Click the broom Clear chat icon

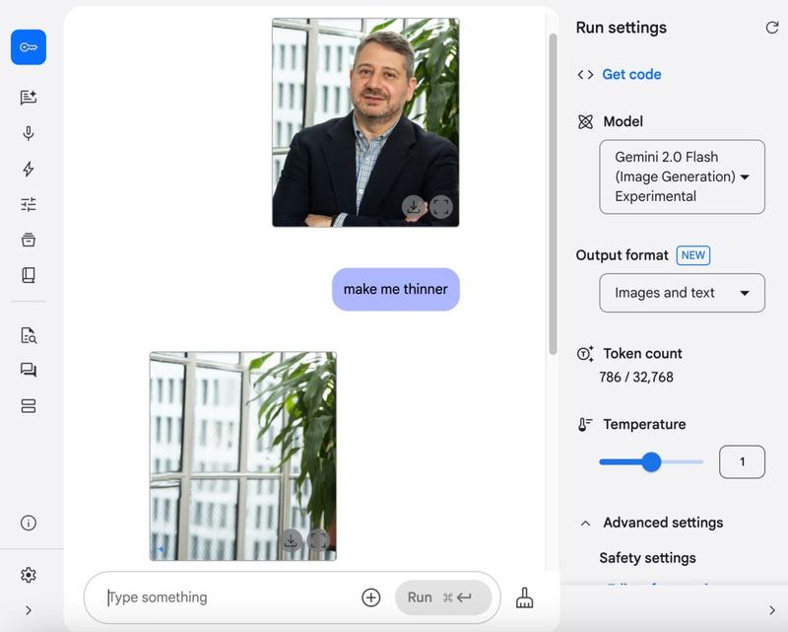pyautogui.click(x=525, y=597)
